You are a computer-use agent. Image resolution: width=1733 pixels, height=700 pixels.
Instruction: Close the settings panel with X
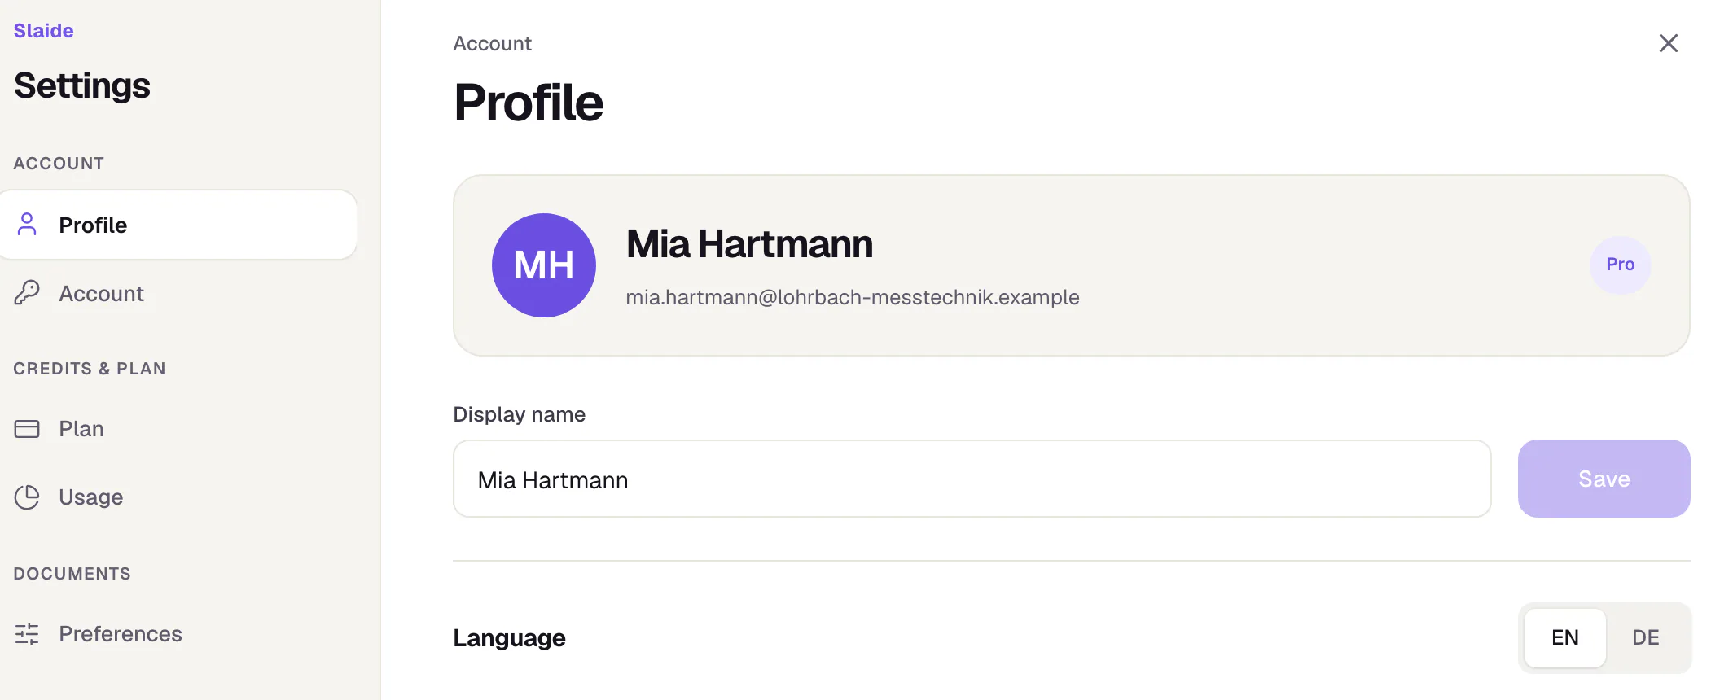coord(1669,43)
